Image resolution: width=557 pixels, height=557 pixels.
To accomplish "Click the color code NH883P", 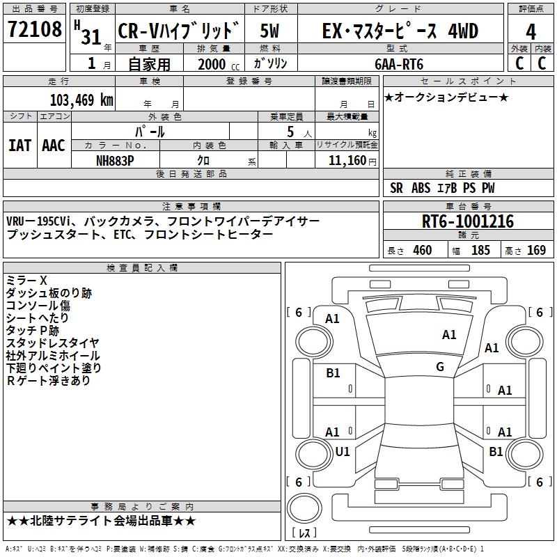I will click(116, 161).
